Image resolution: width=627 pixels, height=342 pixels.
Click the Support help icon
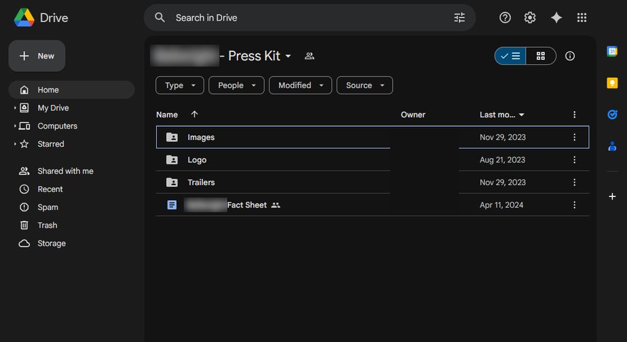pos(505,18)
